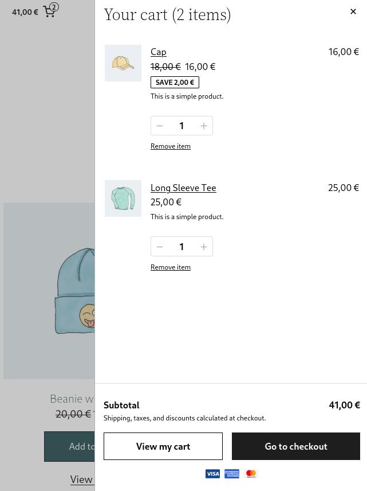The image size is (367, 491).
Task: Remove the Long Sleeve Tee from cart
Action: click(x=171, y=267)
